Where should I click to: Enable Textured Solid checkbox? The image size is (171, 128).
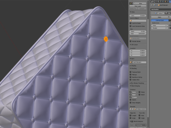[x=130, y=72]
